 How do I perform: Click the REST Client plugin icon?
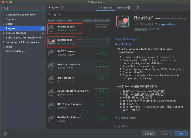[x=52, y=106]
